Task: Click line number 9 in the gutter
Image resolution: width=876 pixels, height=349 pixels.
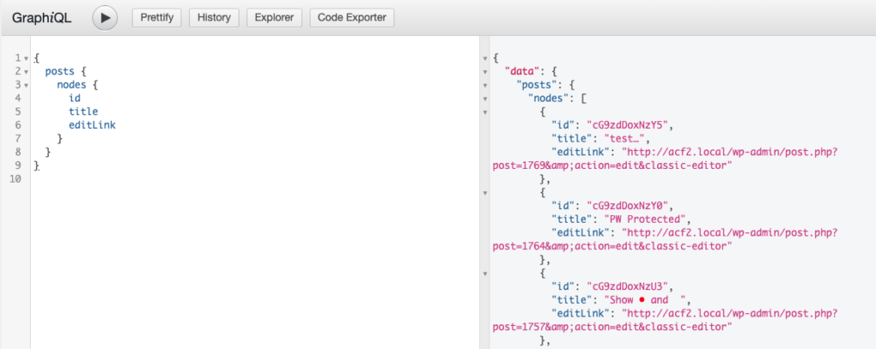Action: 18,166
